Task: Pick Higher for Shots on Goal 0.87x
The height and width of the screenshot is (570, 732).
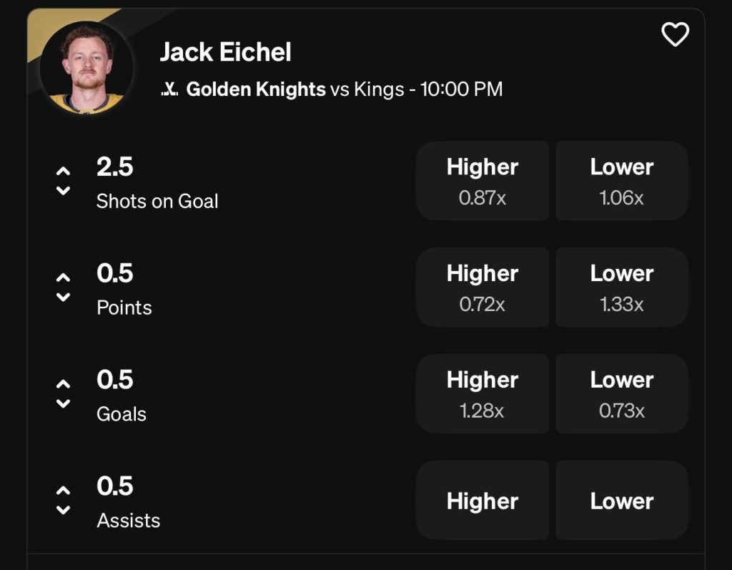Action: point(483,180)
